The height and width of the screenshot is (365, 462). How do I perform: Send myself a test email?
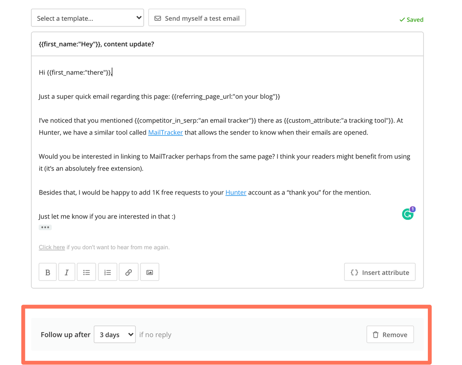tap(197, 18)
